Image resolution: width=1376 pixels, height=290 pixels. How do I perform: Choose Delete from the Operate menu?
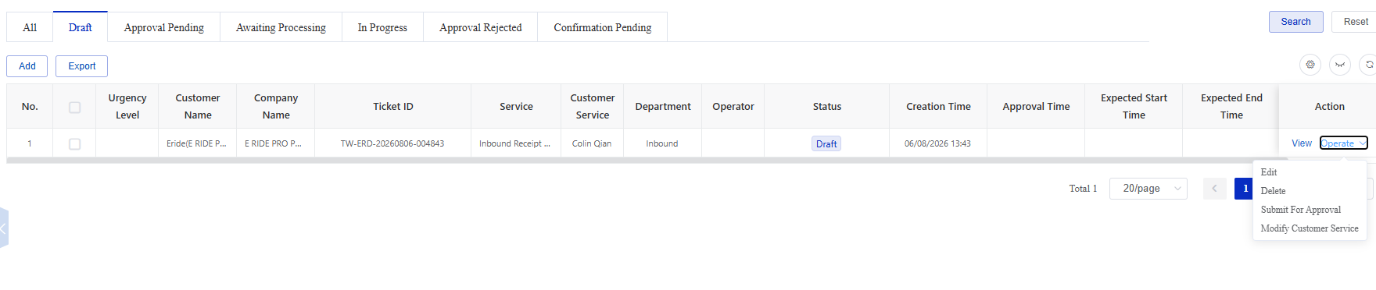tap(1310, 191)
